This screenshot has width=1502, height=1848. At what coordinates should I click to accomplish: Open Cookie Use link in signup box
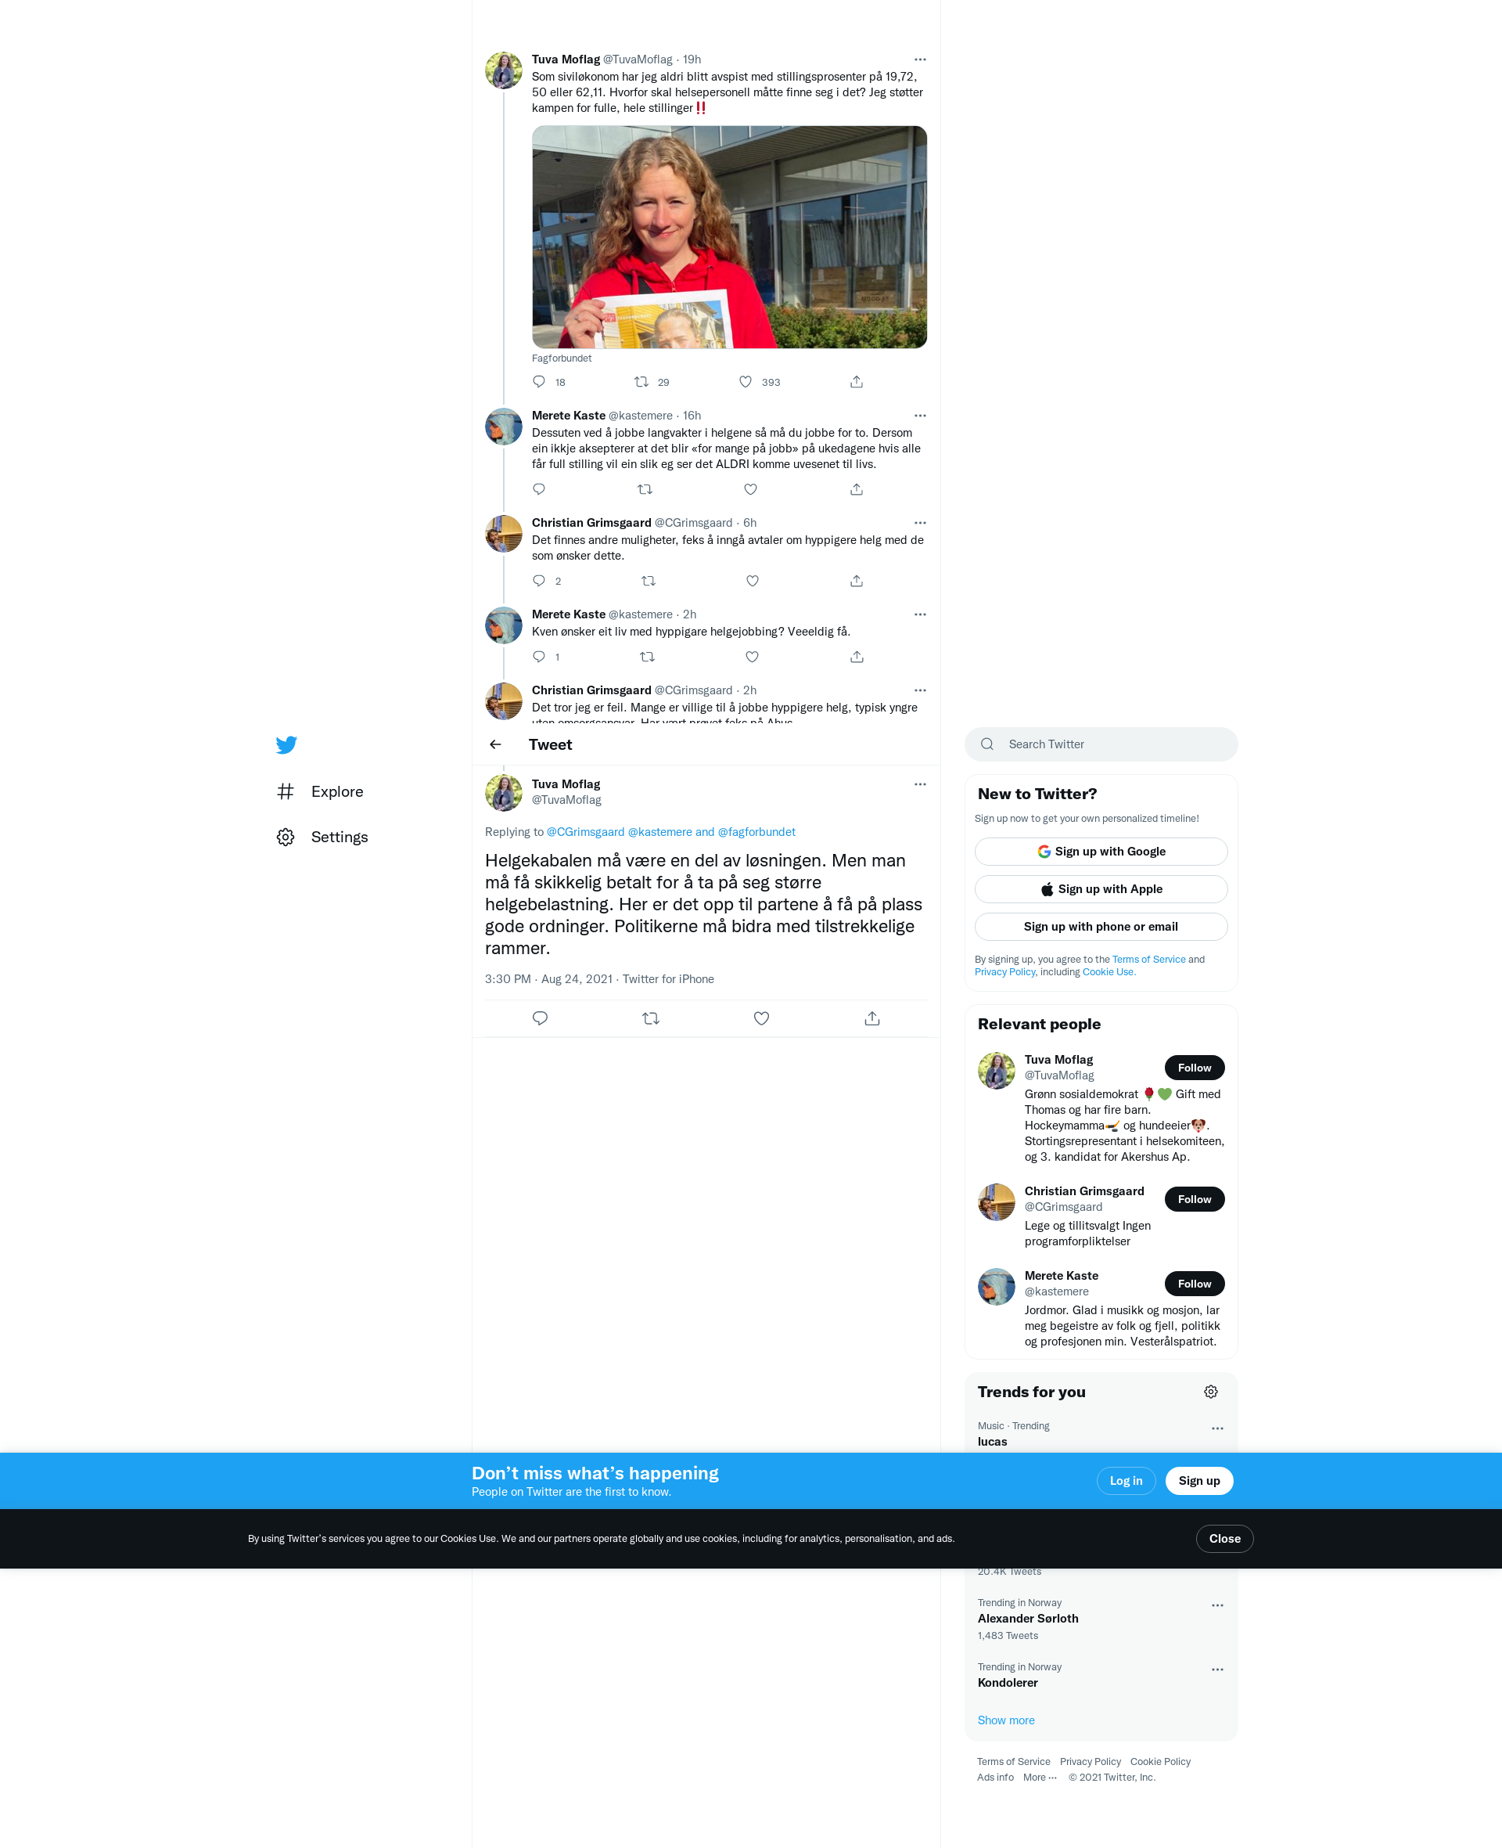(x=1108, y=972)
